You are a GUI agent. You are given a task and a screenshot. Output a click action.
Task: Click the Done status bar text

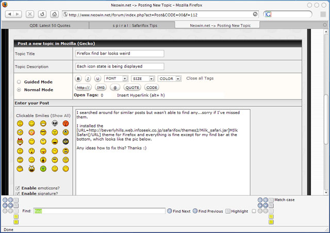[x=8, y=229]
